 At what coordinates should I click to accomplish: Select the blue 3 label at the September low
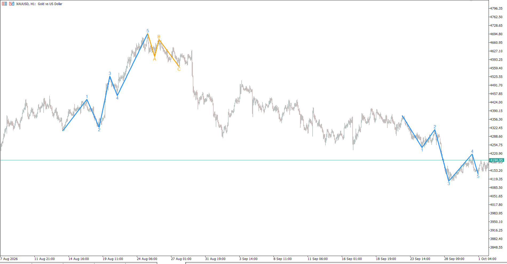point(449,184)
